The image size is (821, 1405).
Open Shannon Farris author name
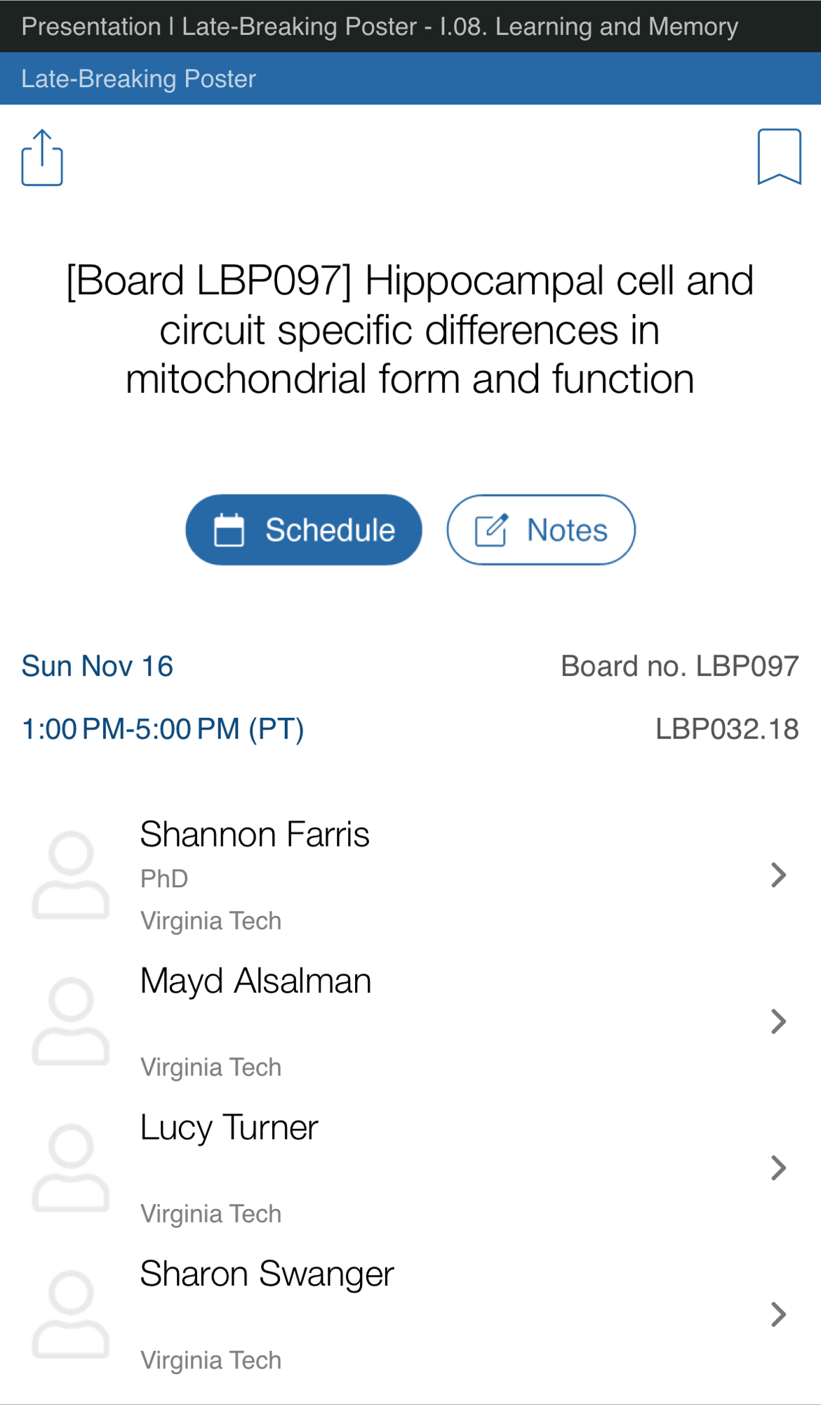pos(255,835)
